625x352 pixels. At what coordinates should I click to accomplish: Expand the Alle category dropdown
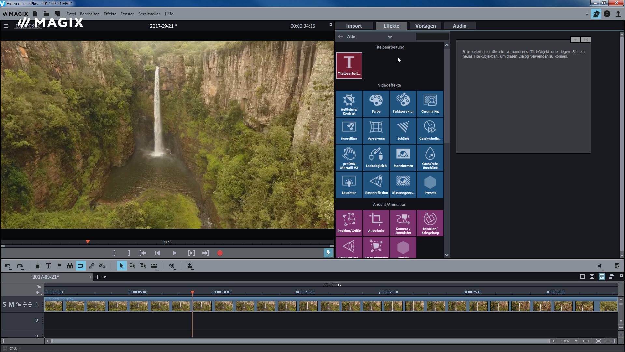click(390, 37)
